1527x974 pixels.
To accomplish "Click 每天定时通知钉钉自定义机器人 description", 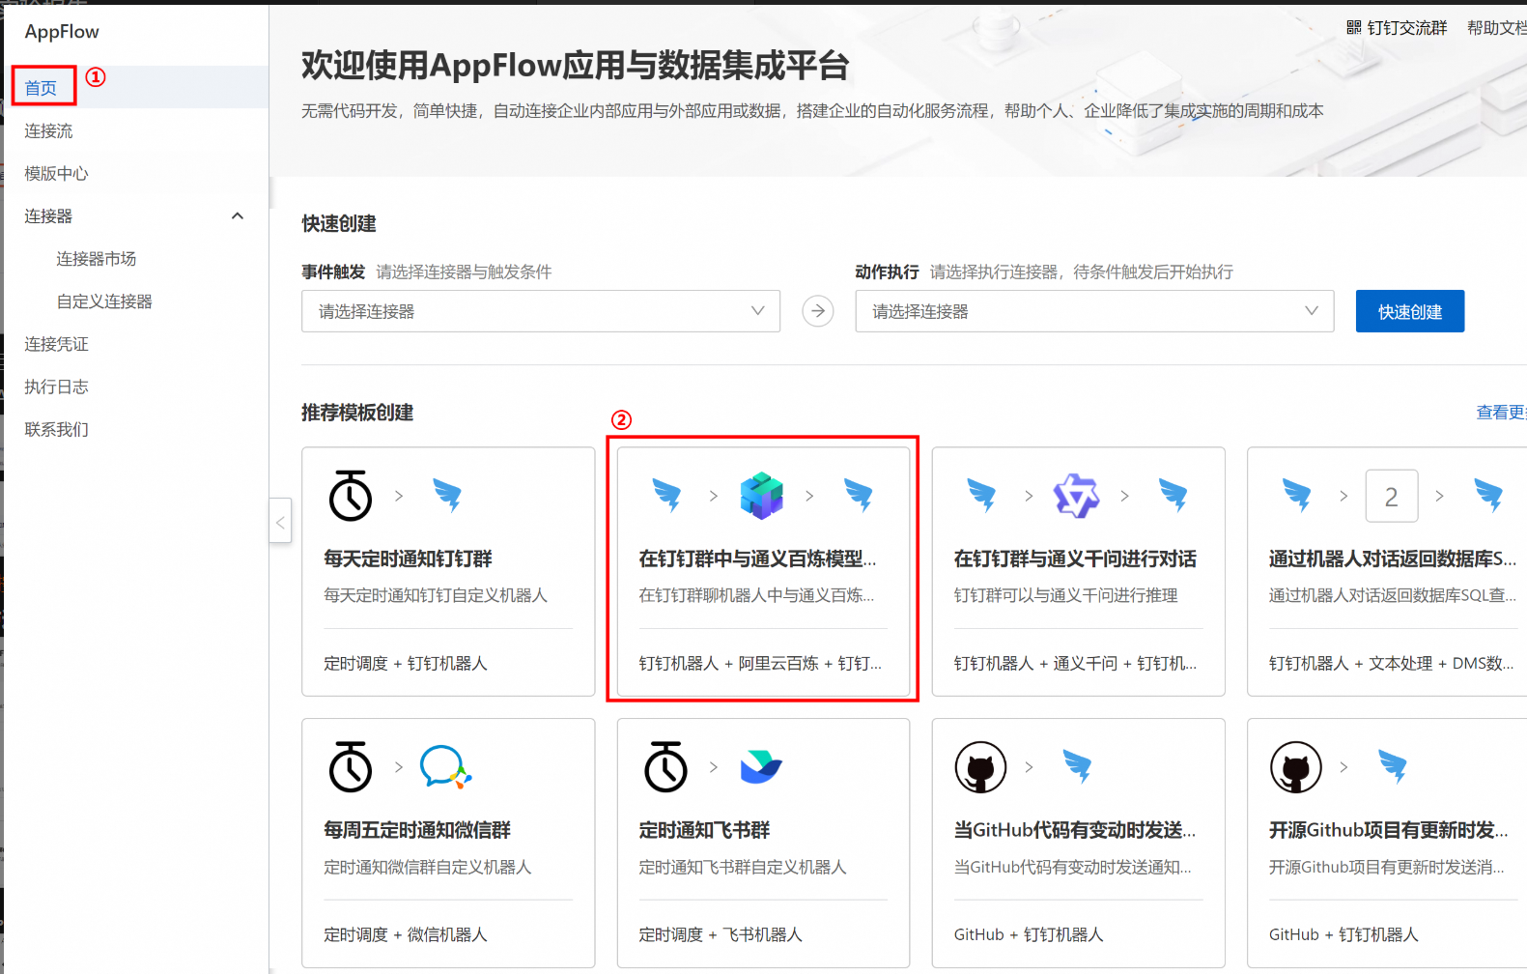I will (x=436, y=595).
